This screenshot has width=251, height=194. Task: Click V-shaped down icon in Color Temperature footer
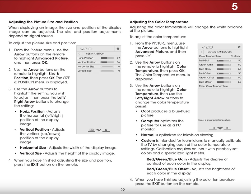(x=220, y=128)
